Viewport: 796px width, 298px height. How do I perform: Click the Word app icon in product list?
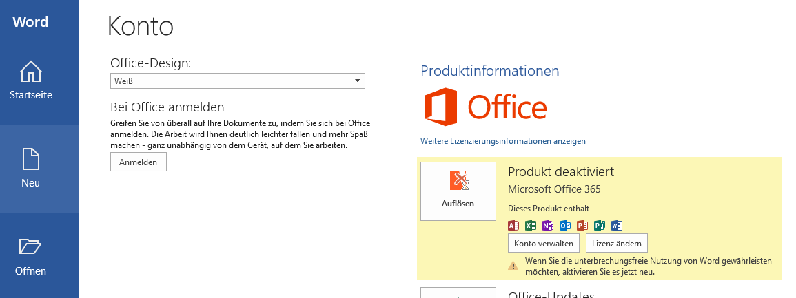617,226
